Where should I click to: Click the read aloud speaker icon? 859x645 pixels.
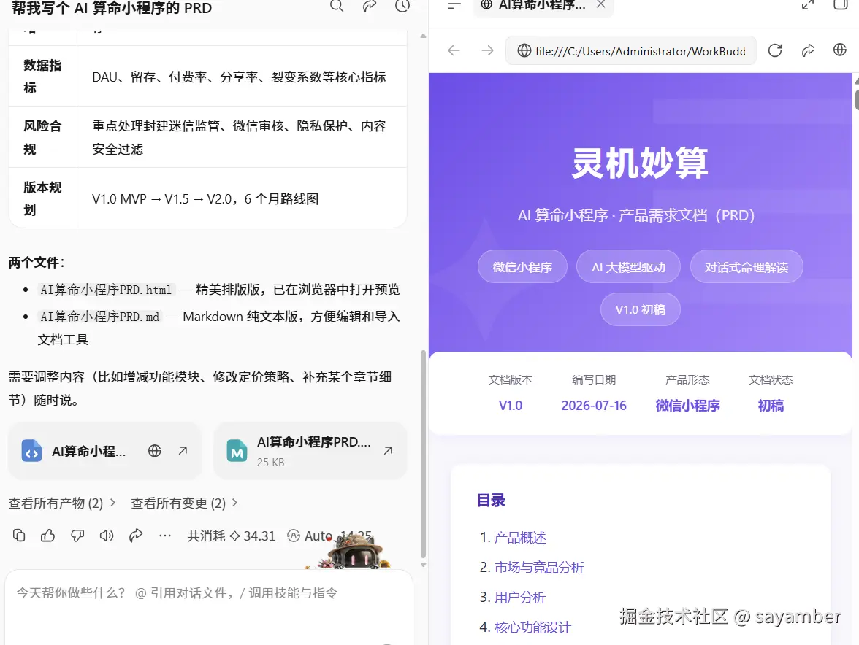click(x=107, y=536)
